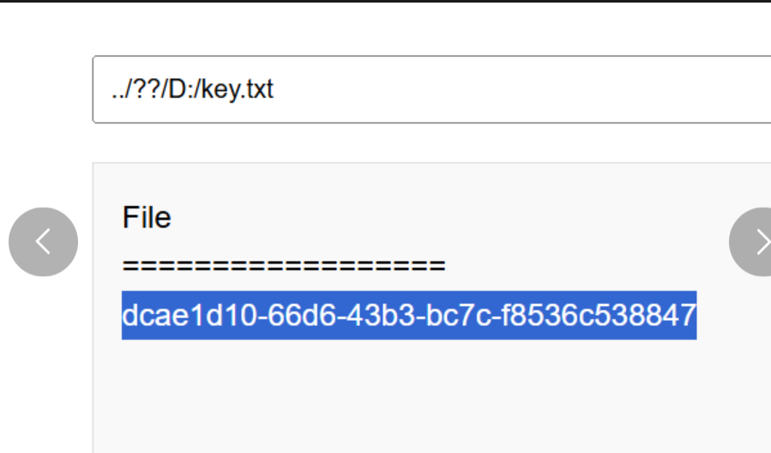Screen dimensions: 771x453
Task: Click the 'bc7c' segment of the selected text
Action: click(x=458, y=315)
